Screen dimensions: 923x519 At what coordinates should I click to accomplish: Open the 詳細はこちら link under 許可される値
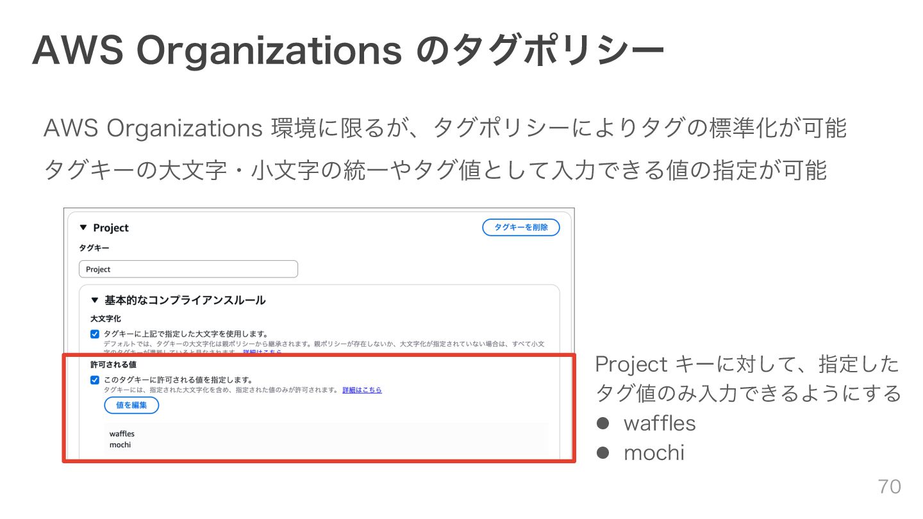362,390
